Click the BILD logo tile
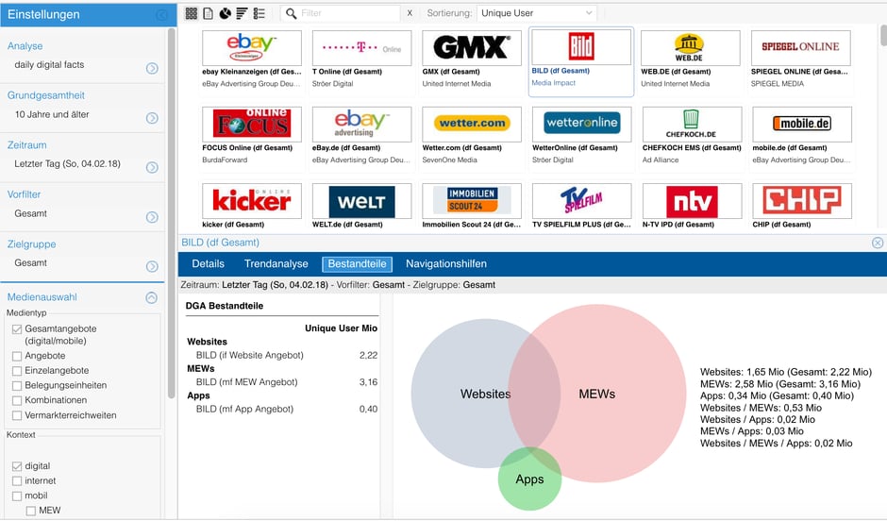 click(x=581, y=47)
